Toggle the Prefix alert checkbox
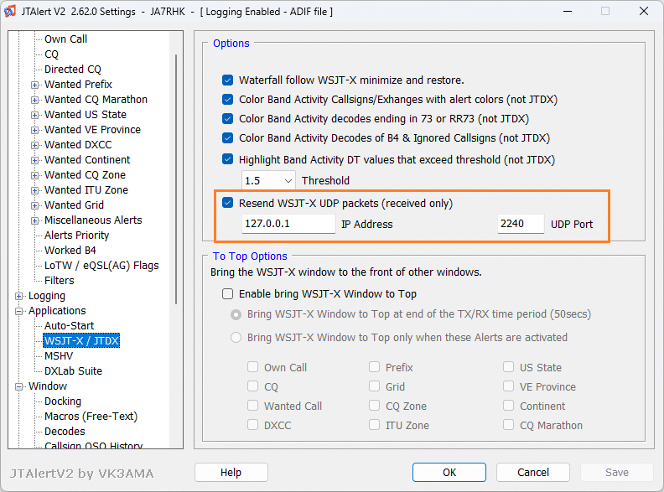 [375, 366]
